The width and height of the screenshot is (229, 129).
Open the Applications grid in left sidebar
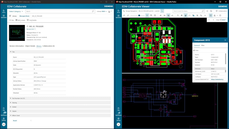4,16
